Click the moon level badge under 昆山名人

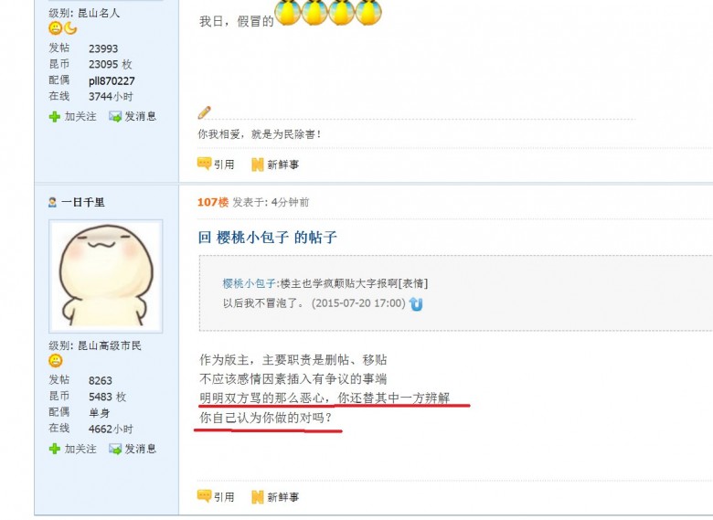pyautogui.click(x=70, y=28)
